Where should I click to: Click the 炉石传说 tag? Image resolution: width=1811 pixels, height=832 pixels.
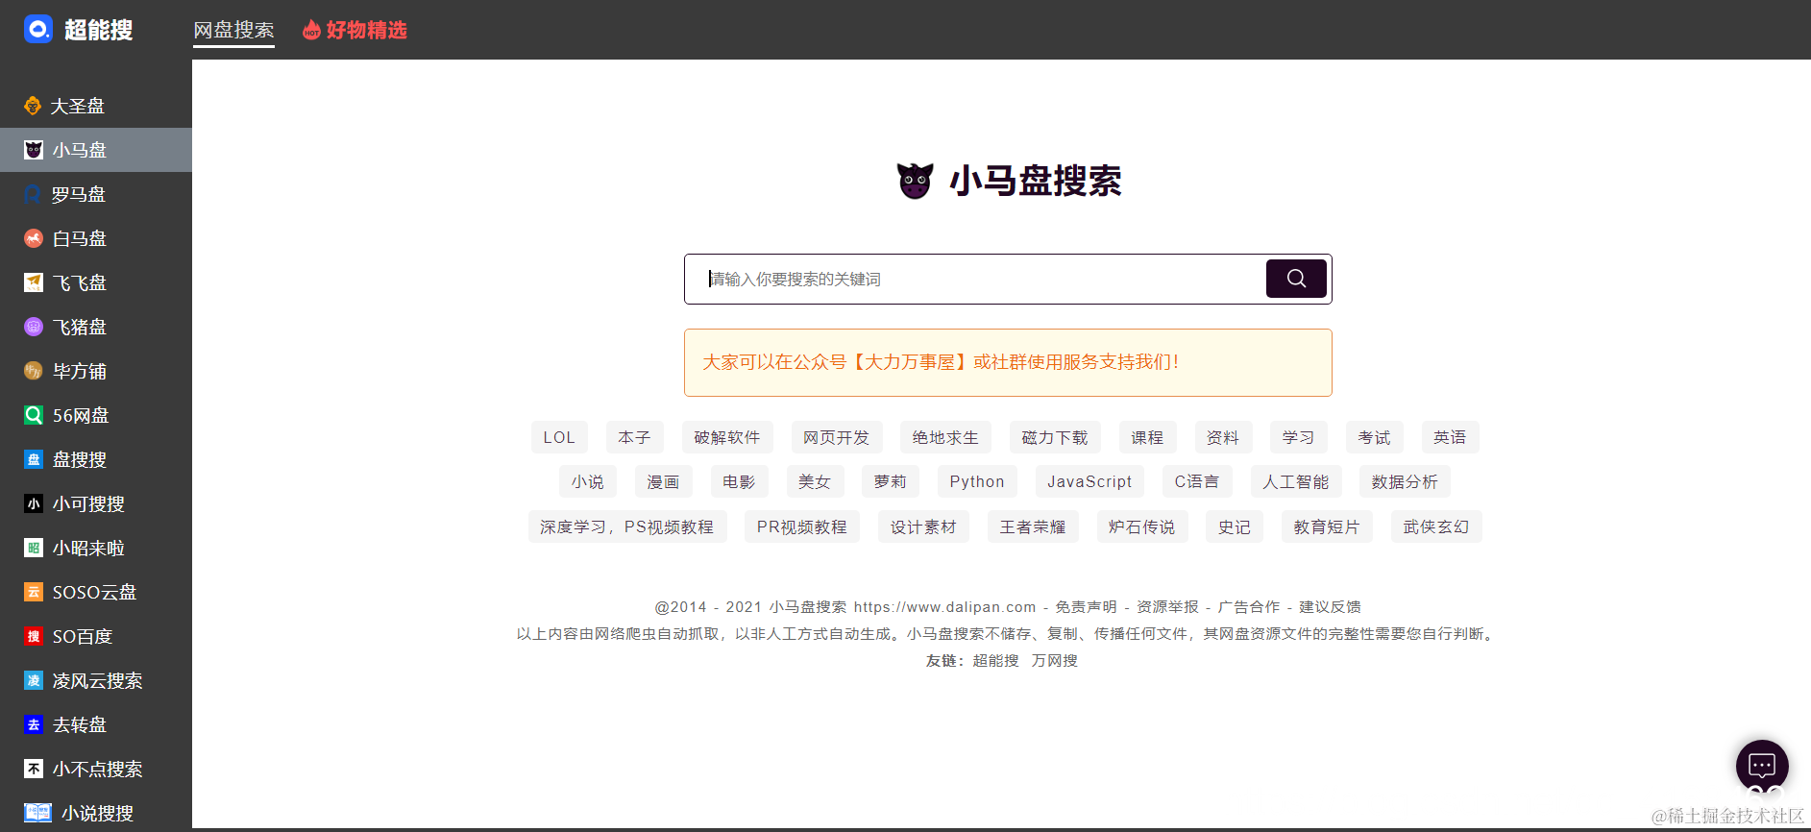[x=1142, y=526]
